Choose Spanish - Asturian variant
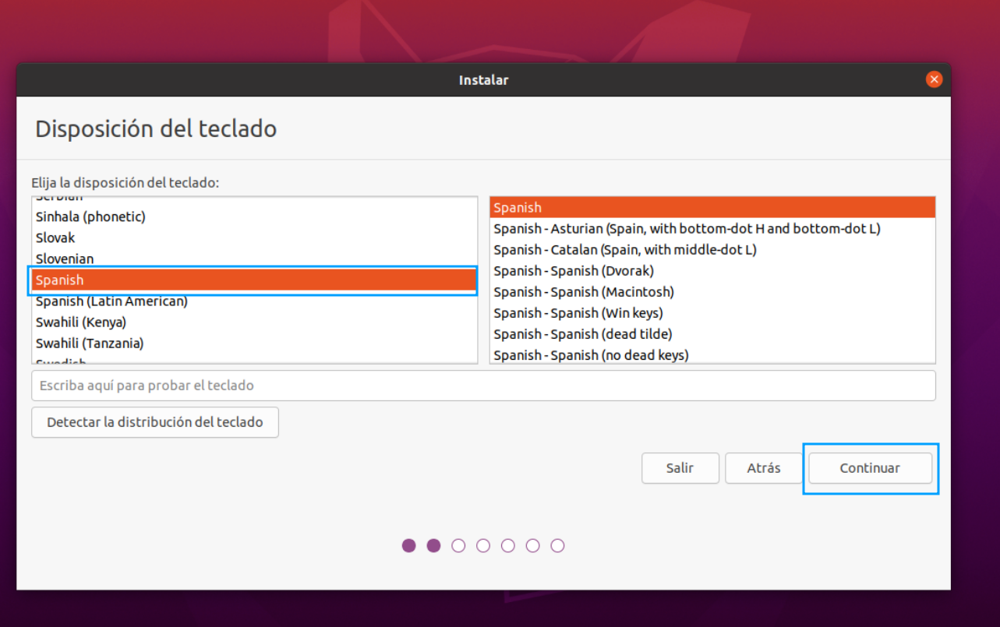Viewport: 1000px width, 627px height. (712, 228)
